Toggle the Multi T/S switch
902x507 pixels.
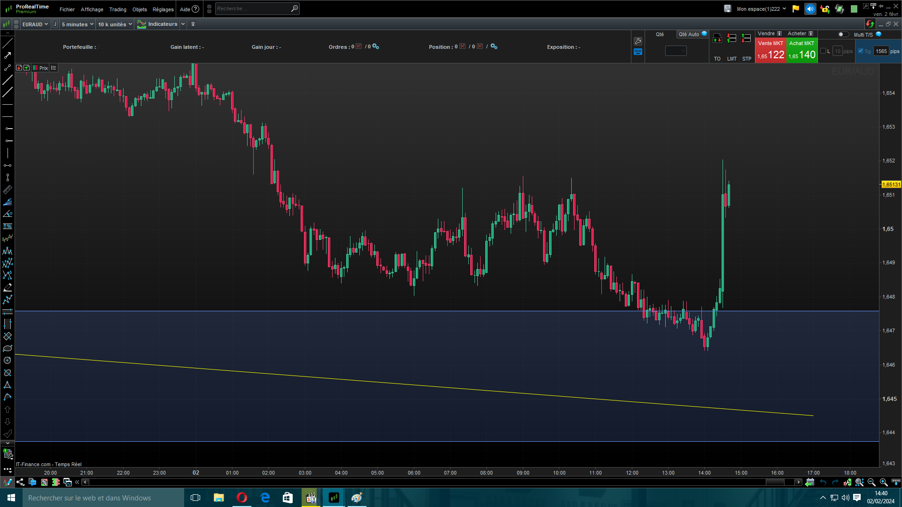[843, 34]
